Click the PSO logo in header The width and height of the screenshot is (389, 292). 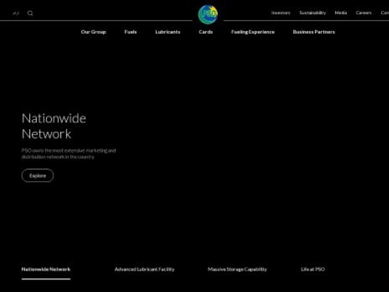[207, 14]
